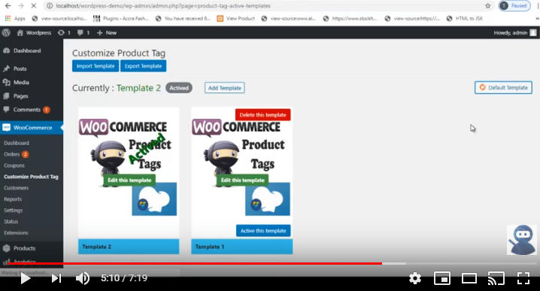Click the Default Template button
540x291 pixels.
click(503, 87)
